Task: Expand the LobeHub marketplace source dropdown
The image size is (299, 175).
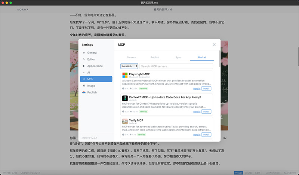Action: pos(129,66)
